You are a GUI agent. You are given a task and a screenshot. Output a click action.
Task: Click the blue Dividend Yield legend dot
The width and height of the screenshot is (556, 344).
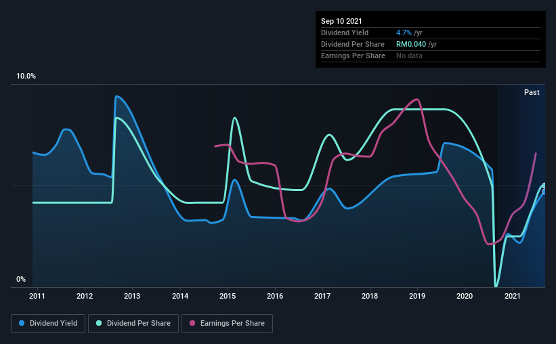22,323
